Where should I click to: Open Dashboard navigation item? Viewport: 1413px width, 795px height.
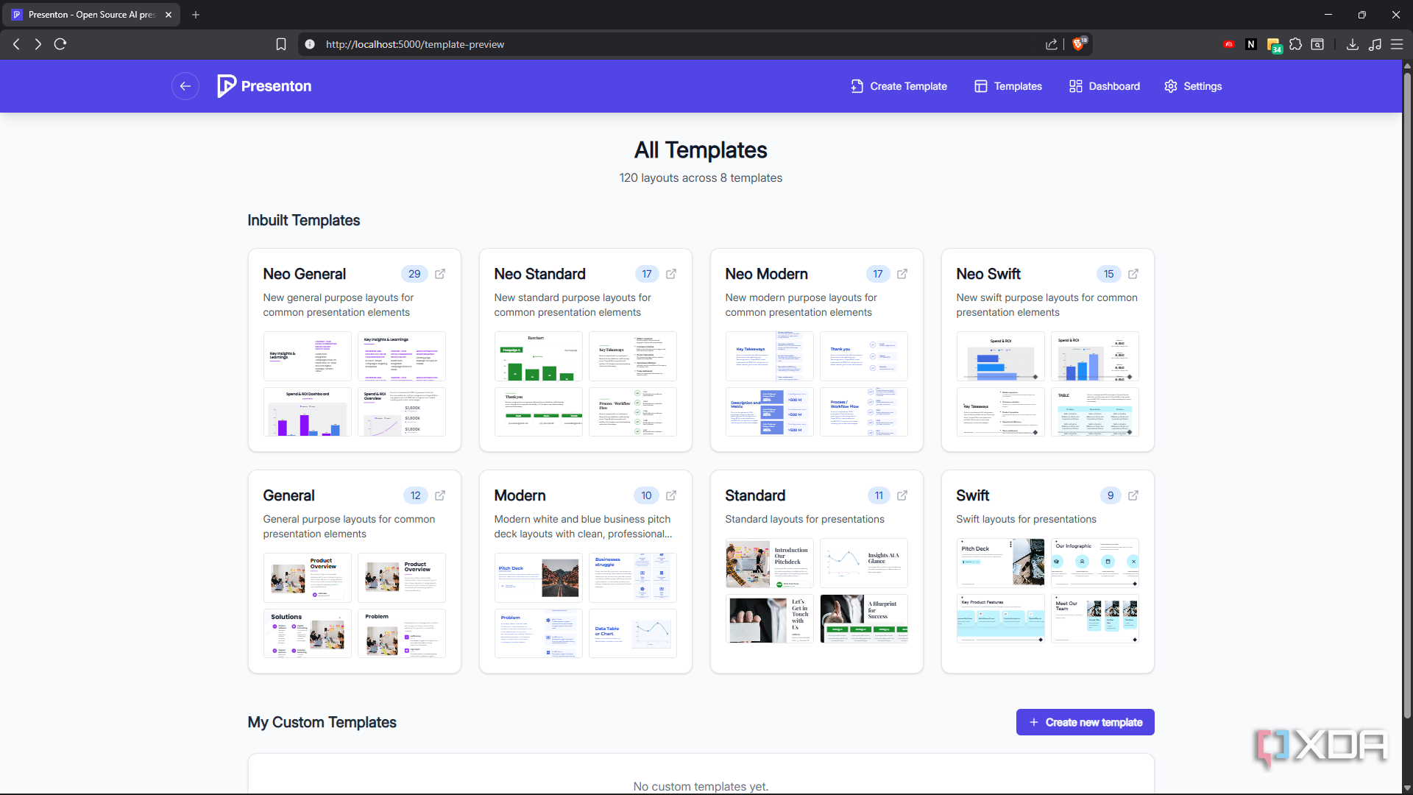click(1105, 86)
